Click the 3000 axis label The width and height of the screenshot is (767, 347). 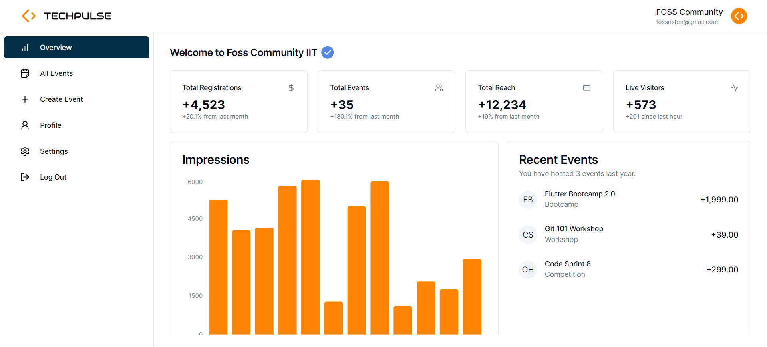195,257
